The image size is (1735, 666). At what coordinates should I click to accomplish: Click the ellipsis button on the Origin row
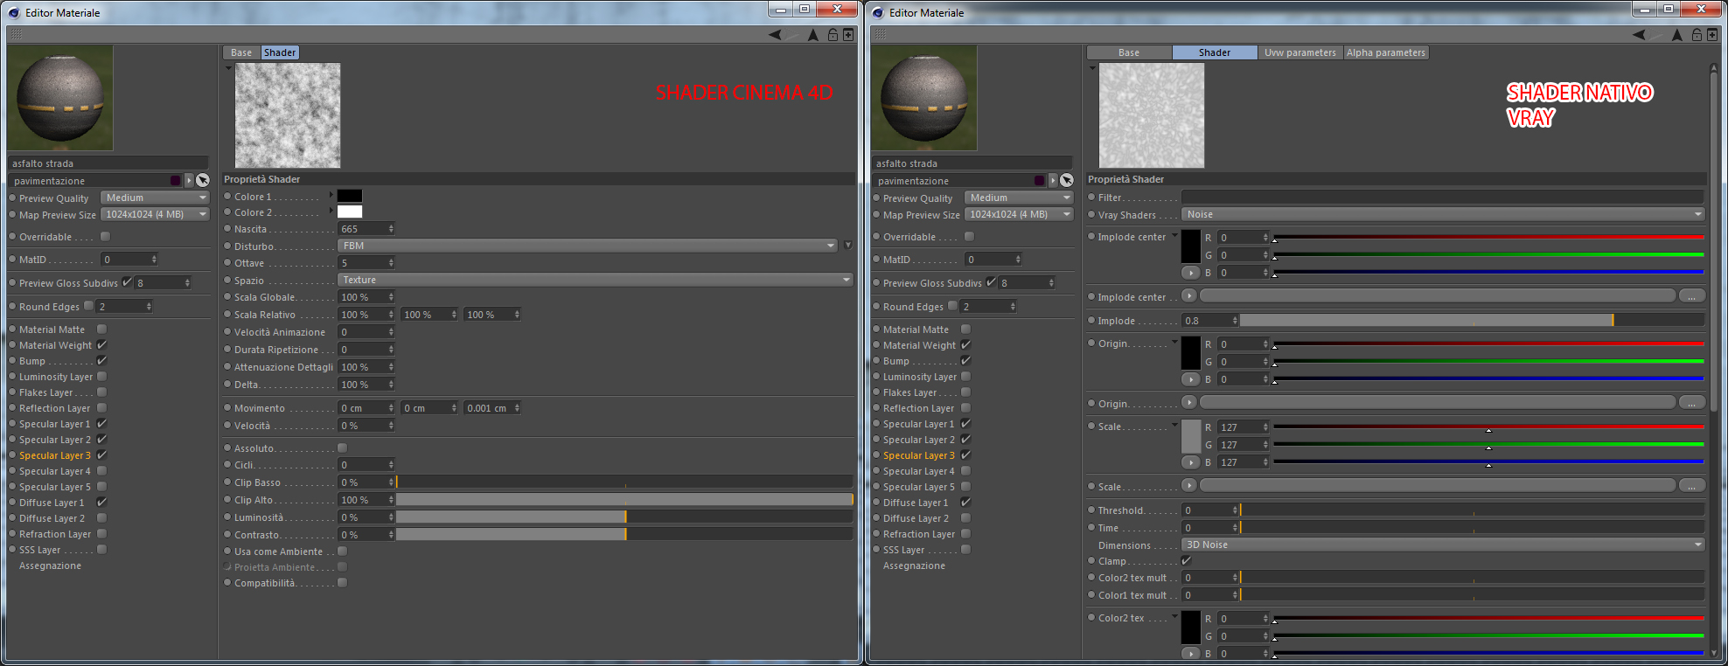coord(1692,403)
